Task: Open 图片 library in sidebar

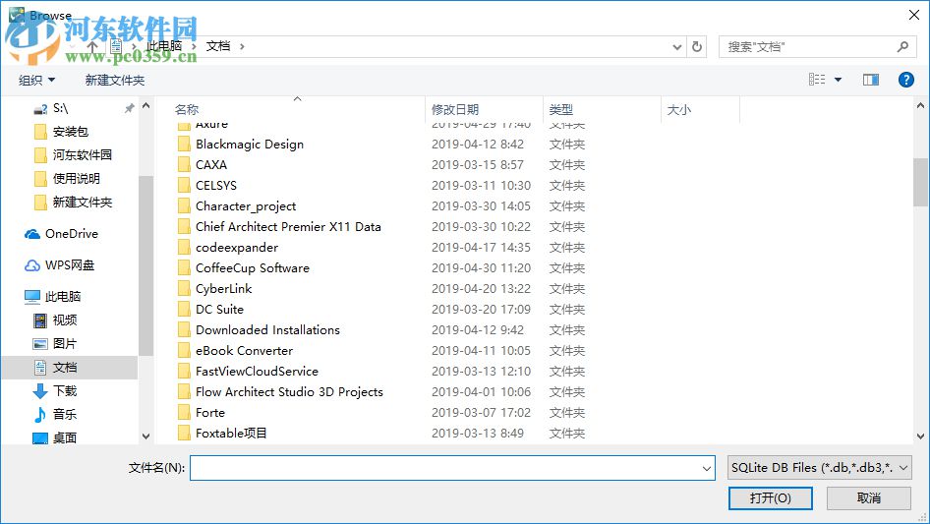Action: (65, 343)
